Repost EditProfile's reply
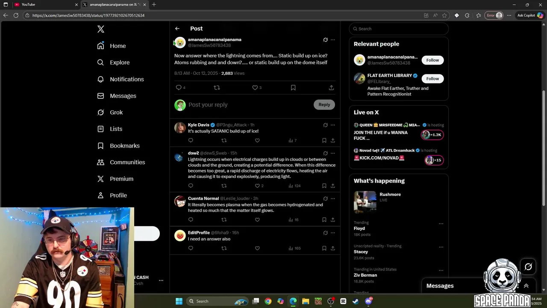 tap(224, 248)
